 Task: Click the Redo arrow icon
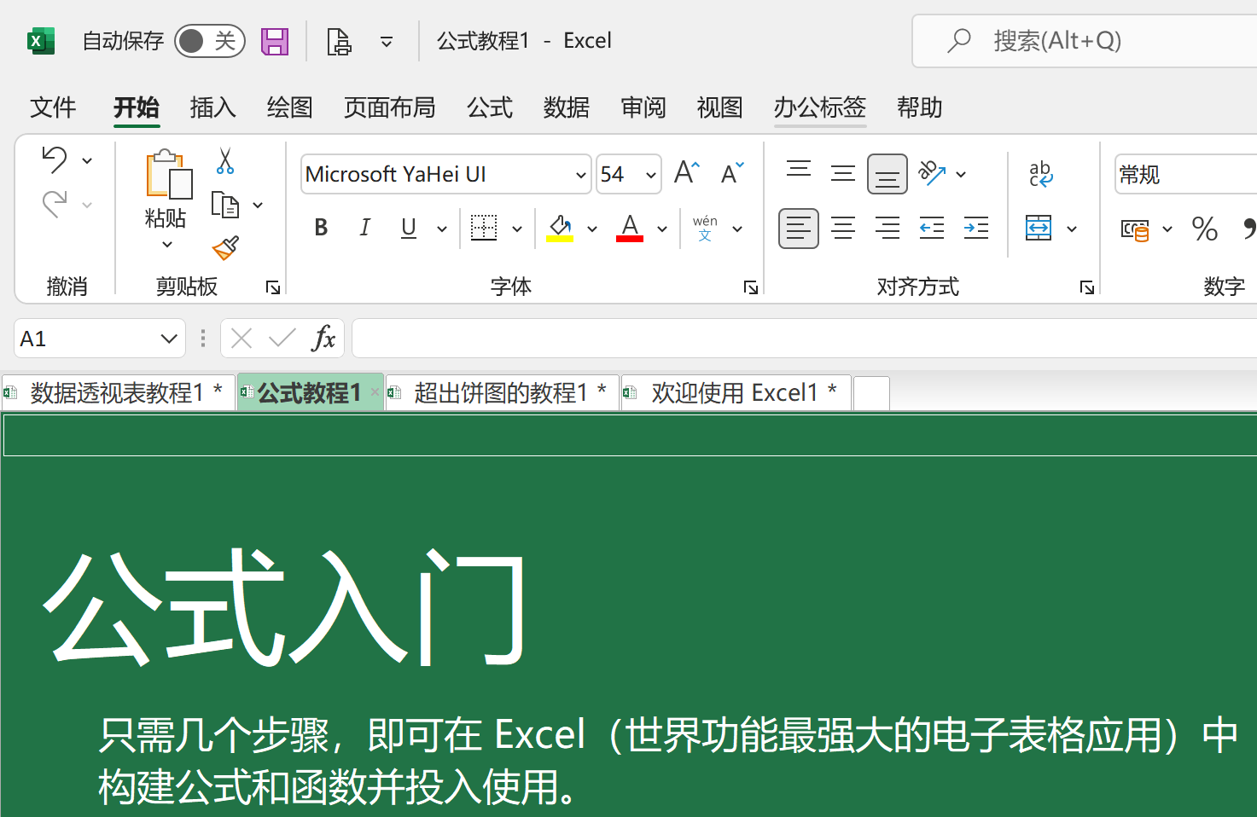pyautogui.click(x=55, y=204)
